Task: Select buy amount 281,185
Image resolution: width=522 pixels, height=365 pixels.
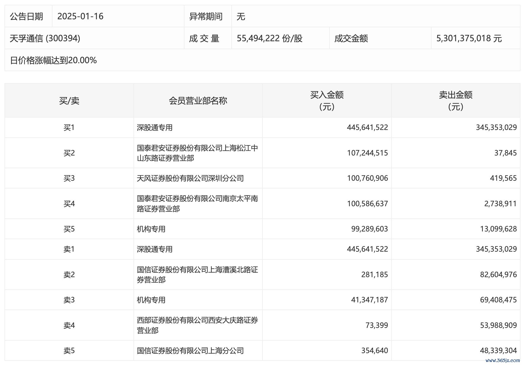Action: 375,275
